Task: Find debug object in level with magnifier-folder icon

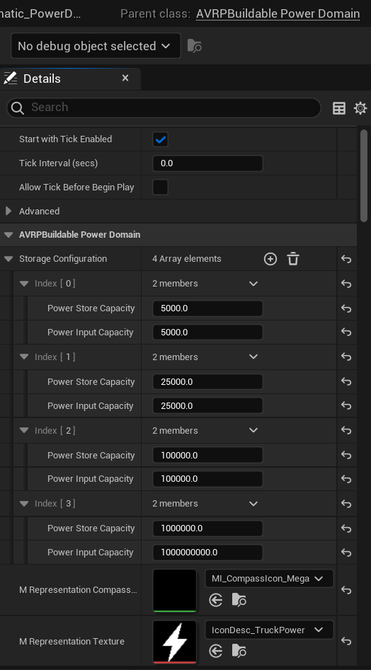Action: tap(195, 46)
